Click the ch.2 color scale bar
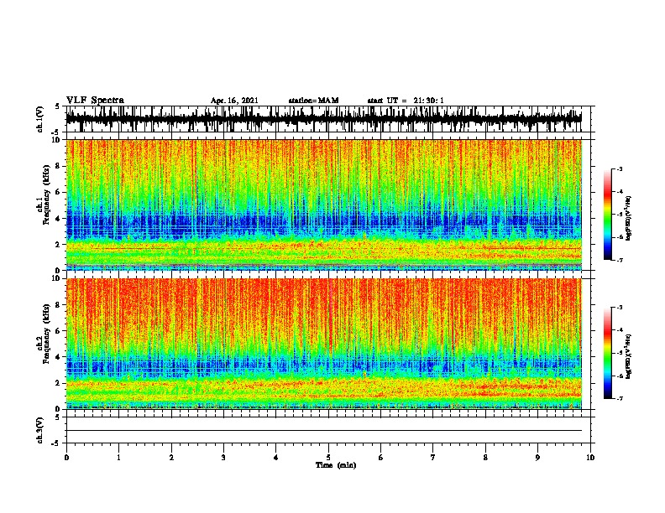The image size is (665, 513). 608,353
